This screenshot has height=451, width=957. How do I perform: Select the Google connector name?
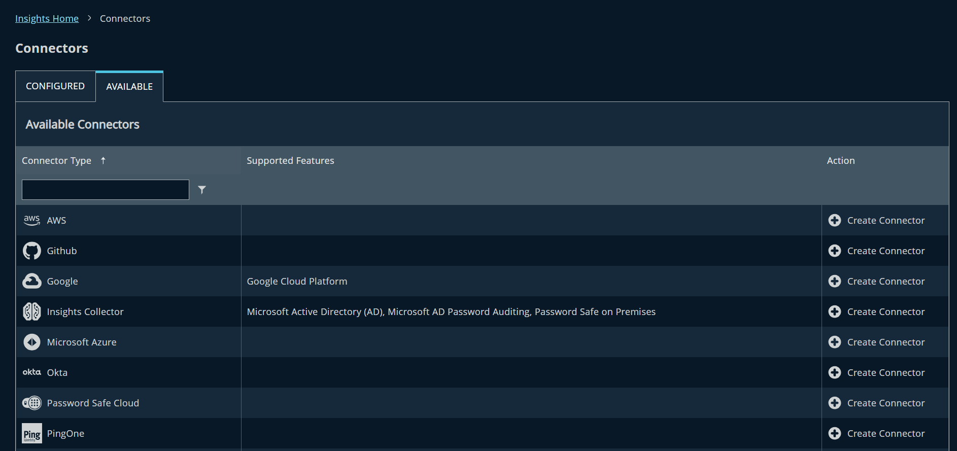click(x=62, y=281)
